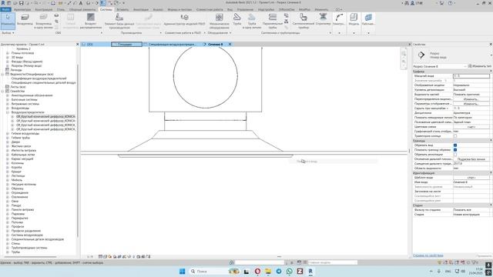Select the Труба pipe tool
The image size is (493, 277).
coord(237,20)
